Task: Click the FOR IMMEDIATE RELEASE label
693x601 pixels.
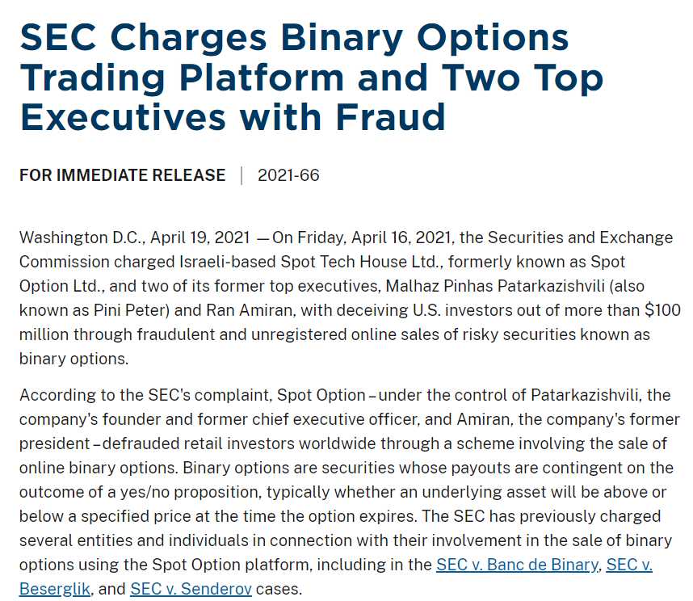Action: [123, 175]
